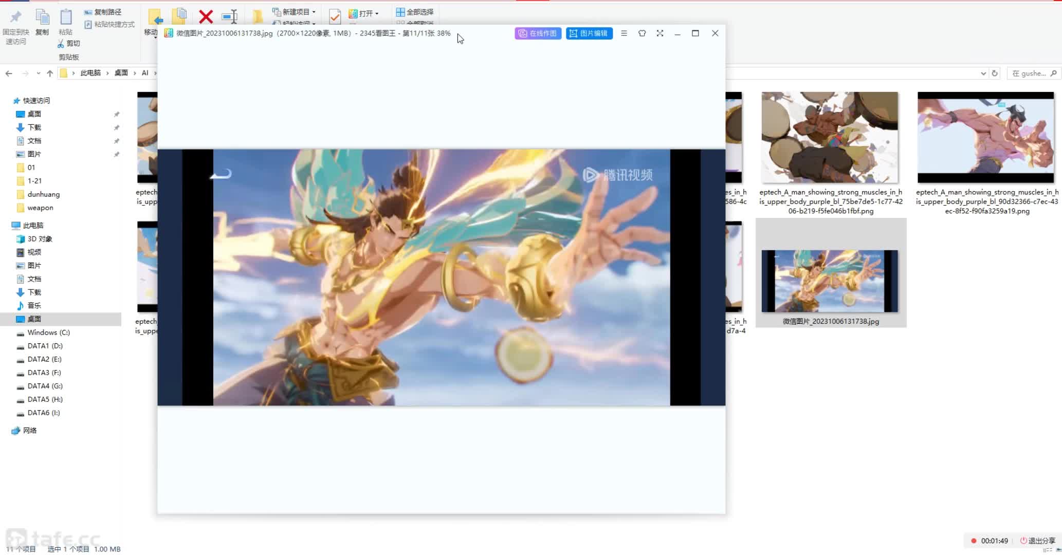
Task: Click Explorer's forward arrow
Action: pyautogui.click(x=25, y=73)
